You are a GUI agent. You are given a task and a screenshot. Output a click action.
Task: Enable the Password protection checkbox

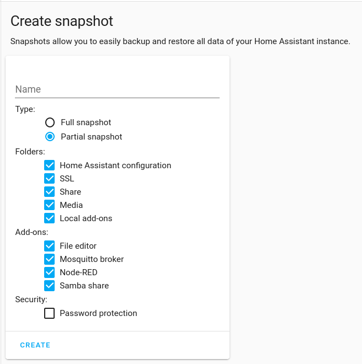50,313
